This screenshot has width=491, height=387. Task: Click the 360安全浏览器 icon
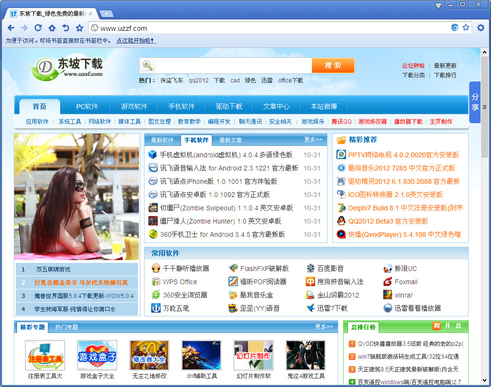(156, 295)
